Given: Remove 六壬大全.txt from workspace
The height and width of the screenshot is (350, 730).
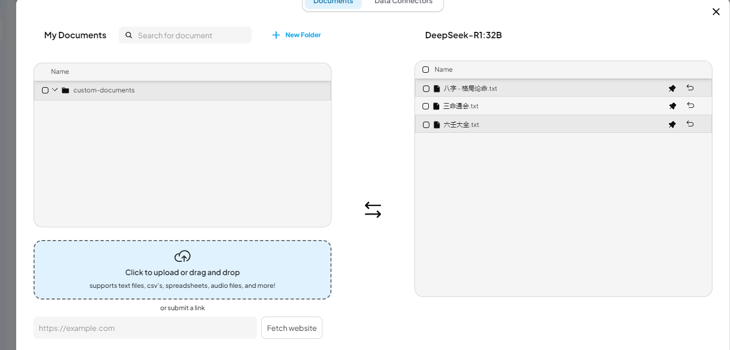Looking at the screenshot, I should tap(690, 124).
